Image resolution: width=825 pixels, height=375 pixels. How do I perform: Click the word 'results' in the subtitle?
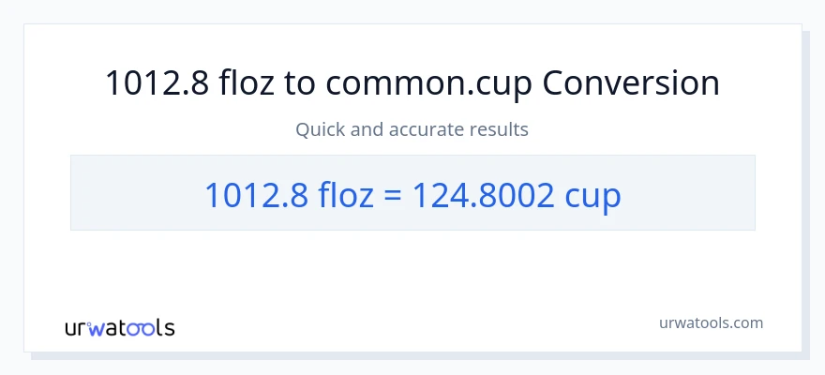tap(498, 129)
